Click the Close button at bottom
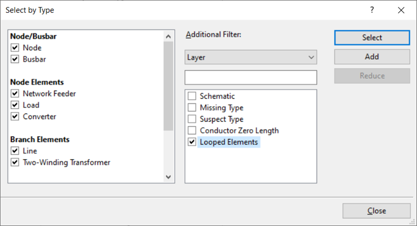Image resolution: width=417 pixels, height=226 pixels. pos(376,211)
